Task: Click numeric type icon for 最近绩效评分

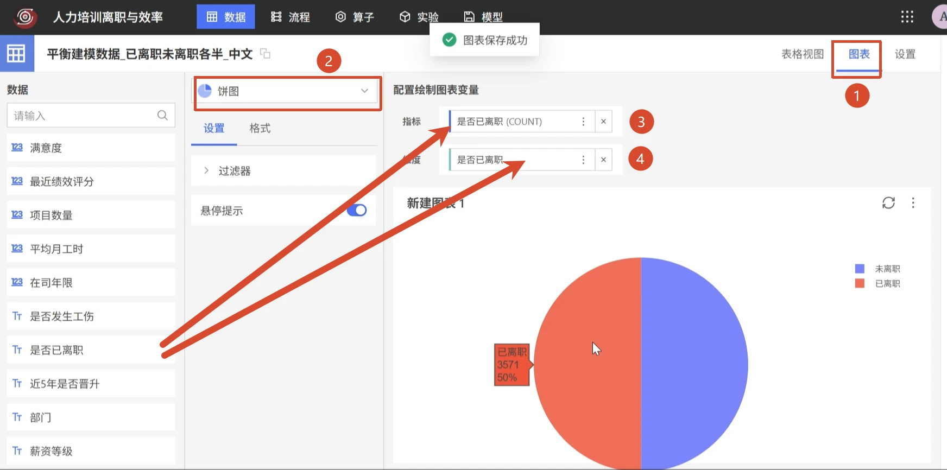Action: point(17,181)
